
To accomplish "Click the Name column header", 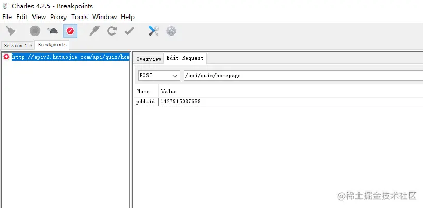I will pos(146,91).
